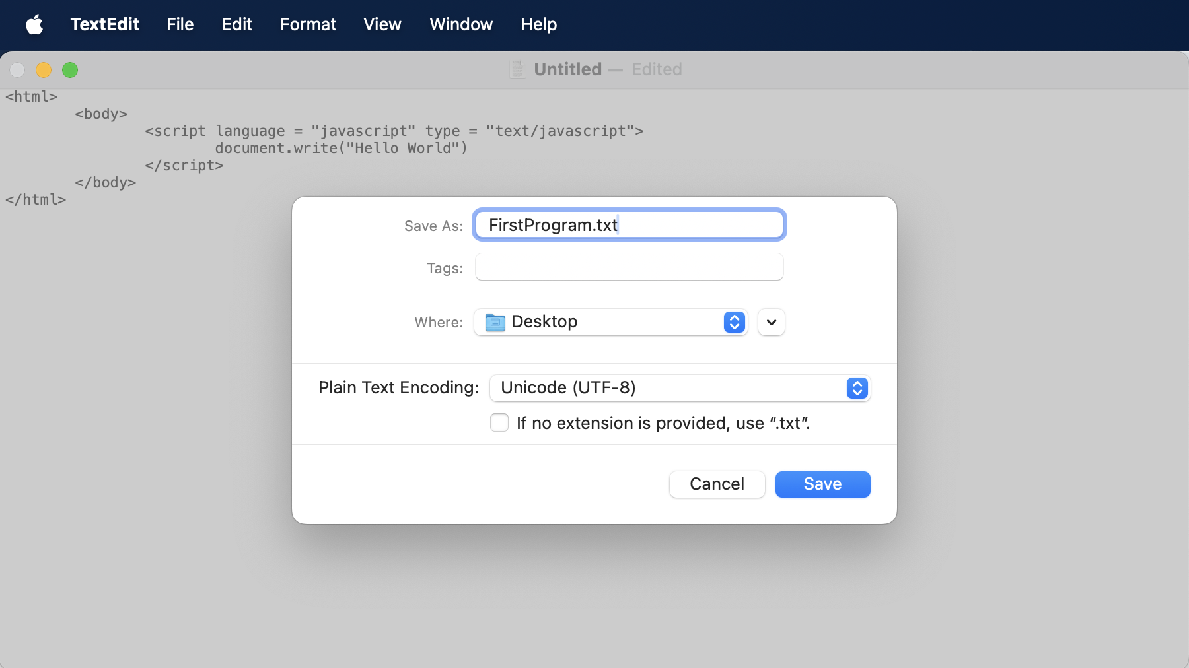Open the View menu
This screenshot has width=1189, height=668.
[382, 24]
